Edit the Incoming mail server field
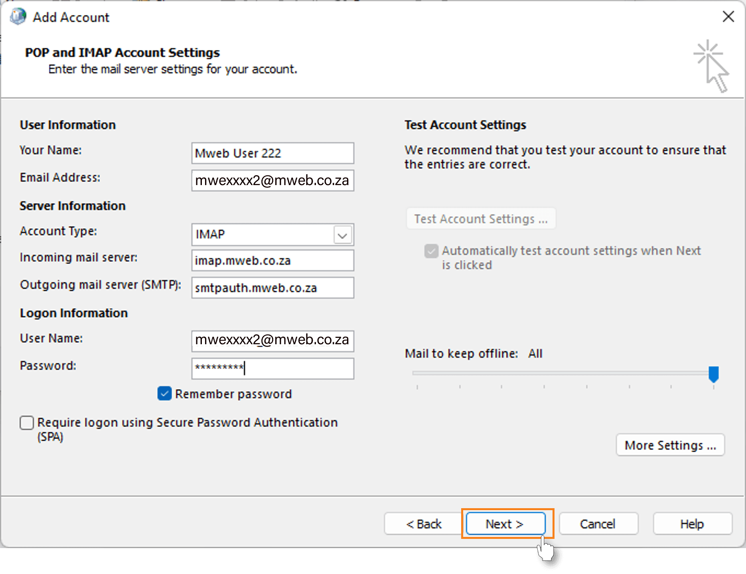746x574 pixels. [x=272, y=260]
